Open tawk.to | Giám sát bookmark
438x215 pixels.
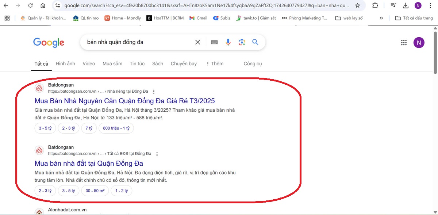pos(256,18)
